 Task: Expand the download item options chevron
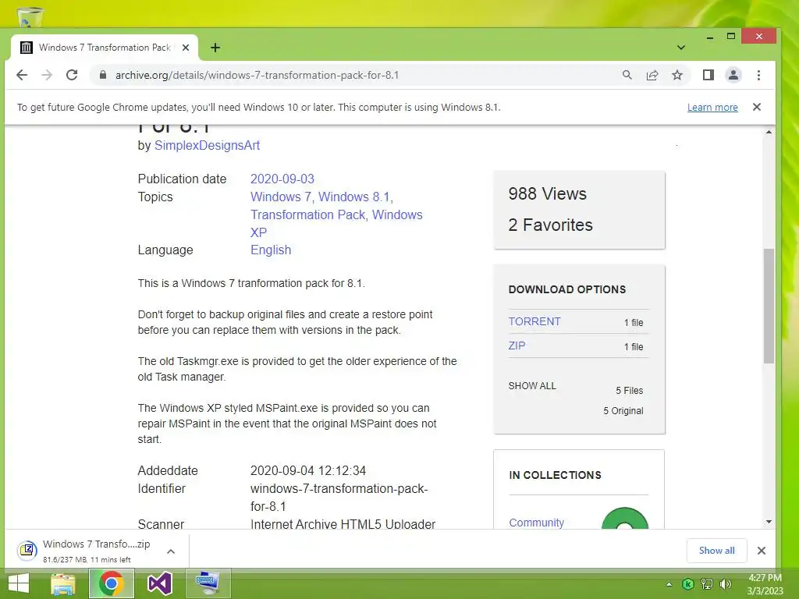point(171,551)
